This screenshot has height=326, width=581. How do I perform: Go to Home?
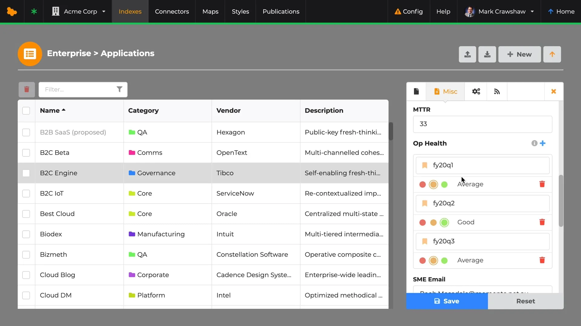[561, 11]
